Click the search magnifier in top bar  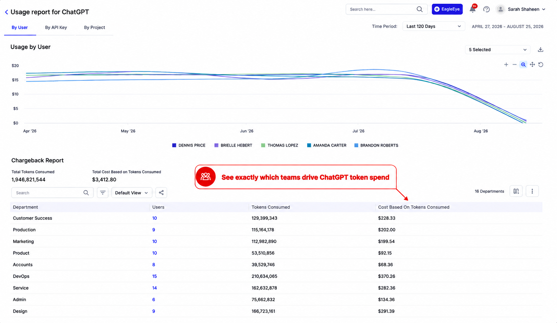tap(420, 9)
